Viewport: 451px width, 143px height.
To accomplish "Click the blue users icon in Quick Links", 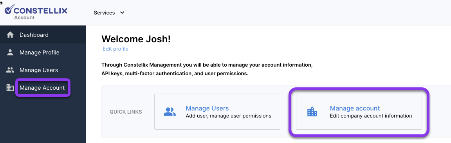I will pyautogui.click(x=170, y=112).
